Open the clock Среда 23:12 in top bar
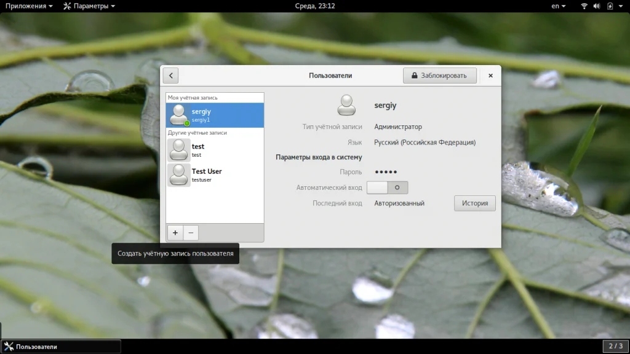This screenshot has width=630, height=354. 315,6
